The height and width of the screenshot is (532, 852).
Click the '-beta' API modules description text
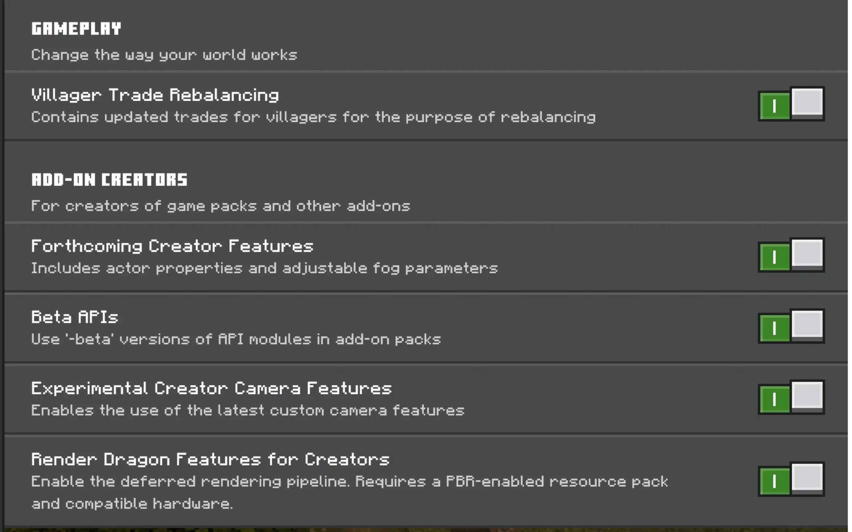(x=236, y=339)
